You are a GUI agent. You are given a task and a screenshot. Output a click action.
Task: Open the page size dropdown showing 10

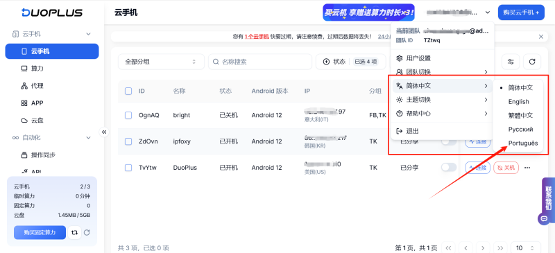(x=526, y=247)
